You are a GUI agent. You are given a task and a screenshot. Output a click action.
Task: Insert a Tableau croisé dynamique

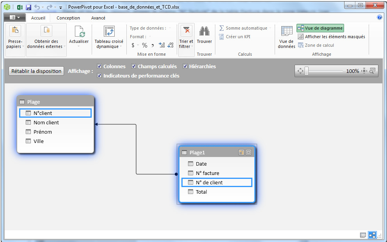tap(109, 37)
